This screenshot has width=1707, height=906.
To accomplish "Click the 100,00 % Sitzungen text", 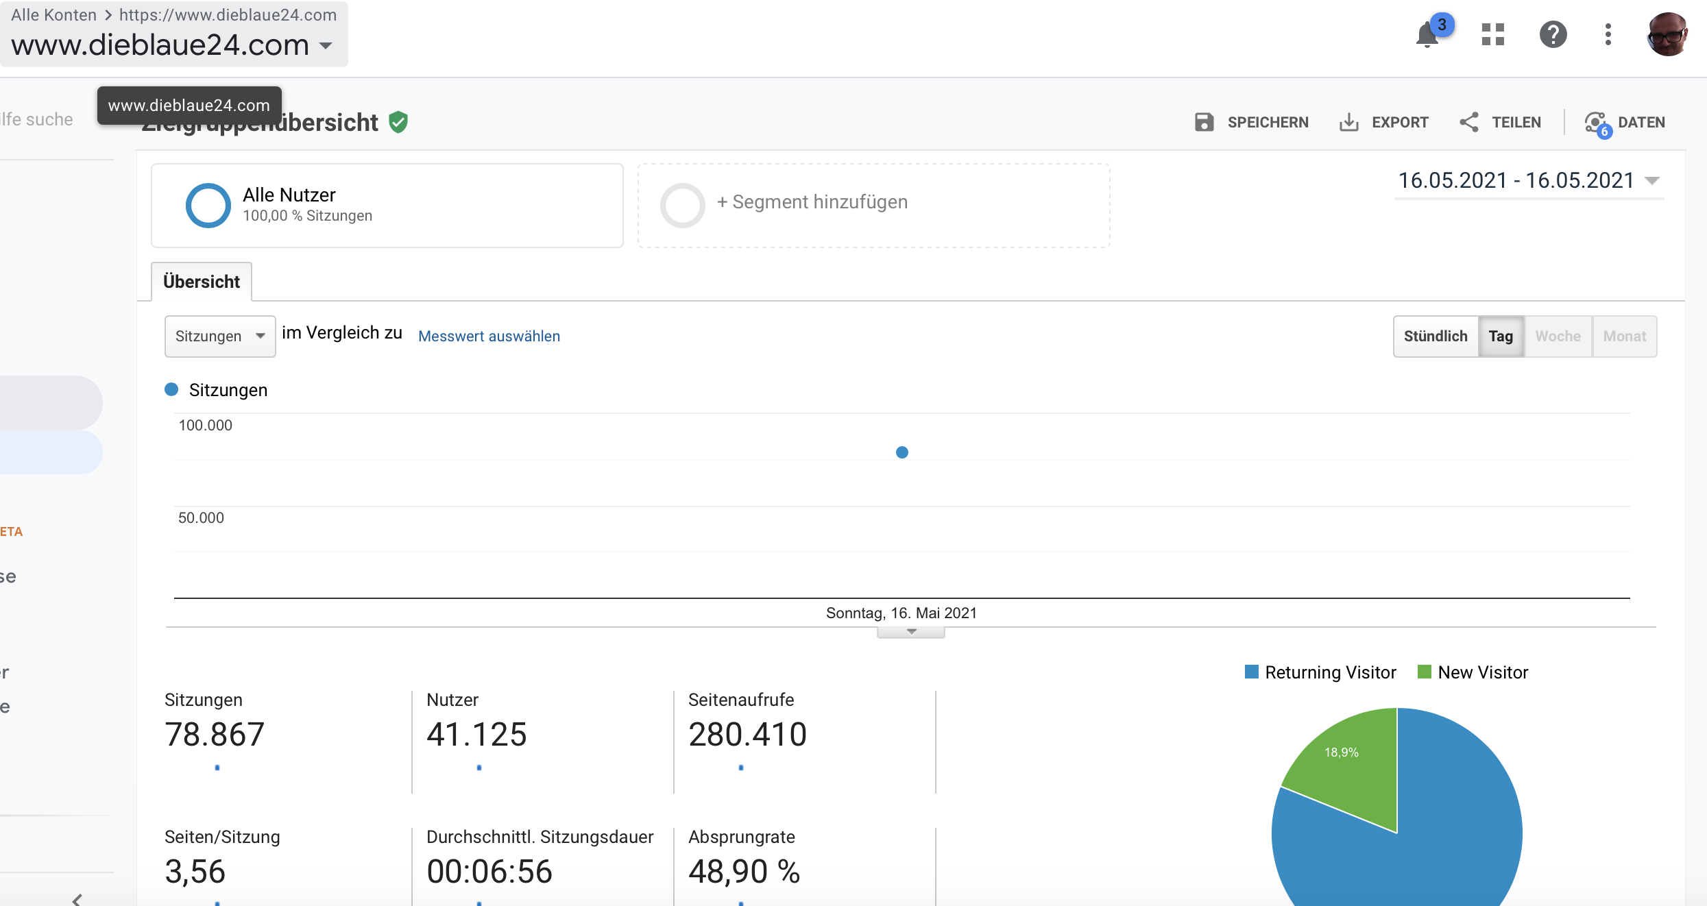I will point(307,216).
